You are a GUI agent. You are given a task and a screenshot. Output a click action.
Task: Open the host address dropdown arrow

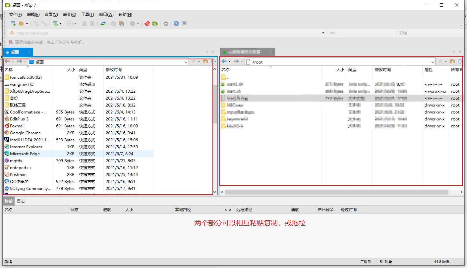tap(323, 33)
